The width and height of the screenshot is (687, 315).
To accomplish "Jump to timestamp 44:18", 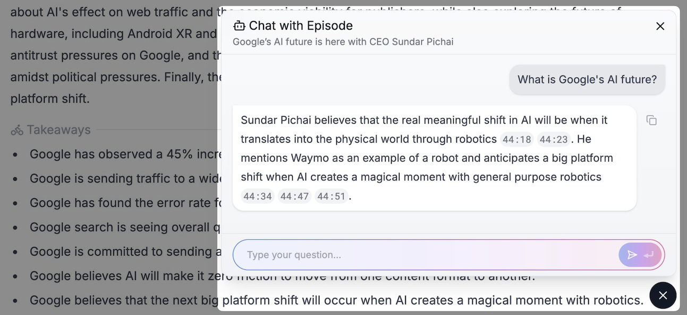I will pos(516,139).
